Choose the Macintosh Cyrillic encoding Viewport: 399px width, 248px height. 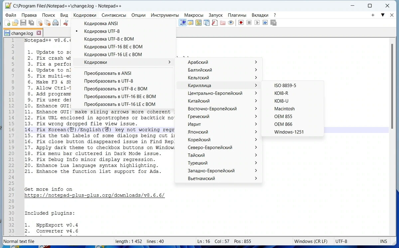pos(292,109)
